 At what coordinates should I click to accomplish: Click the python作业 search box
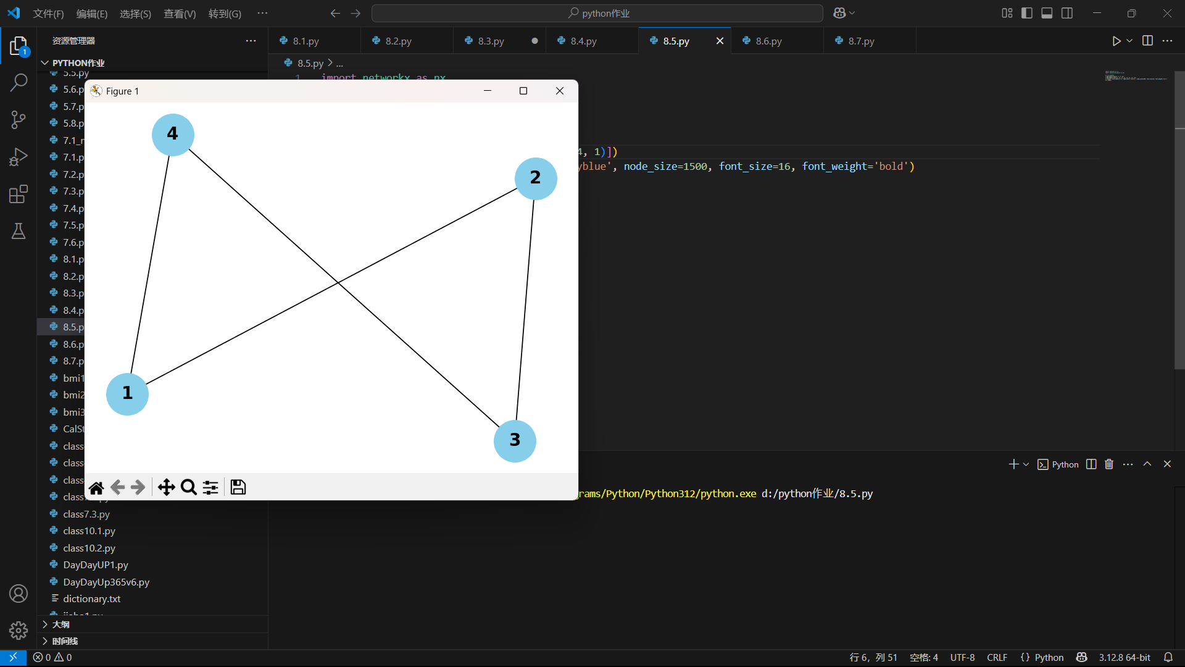tap(597, 13)
